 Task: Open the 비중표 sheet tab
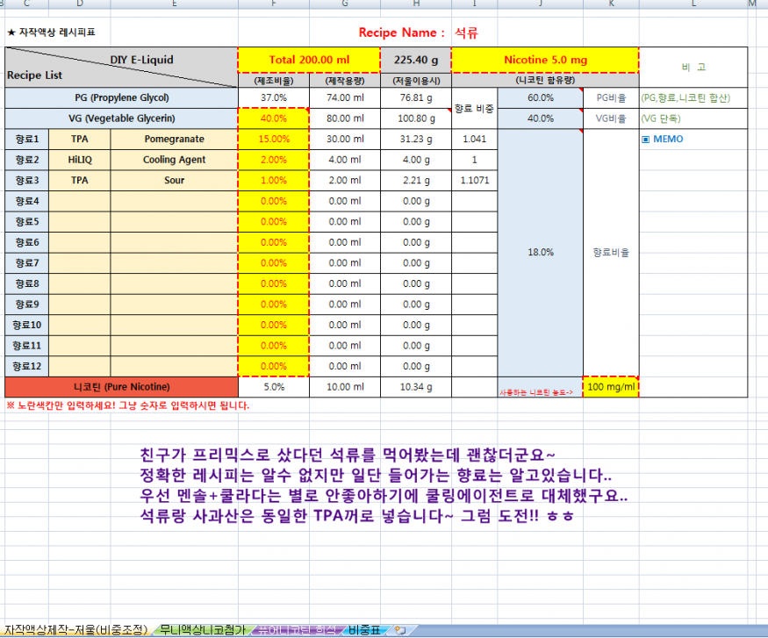364,629
